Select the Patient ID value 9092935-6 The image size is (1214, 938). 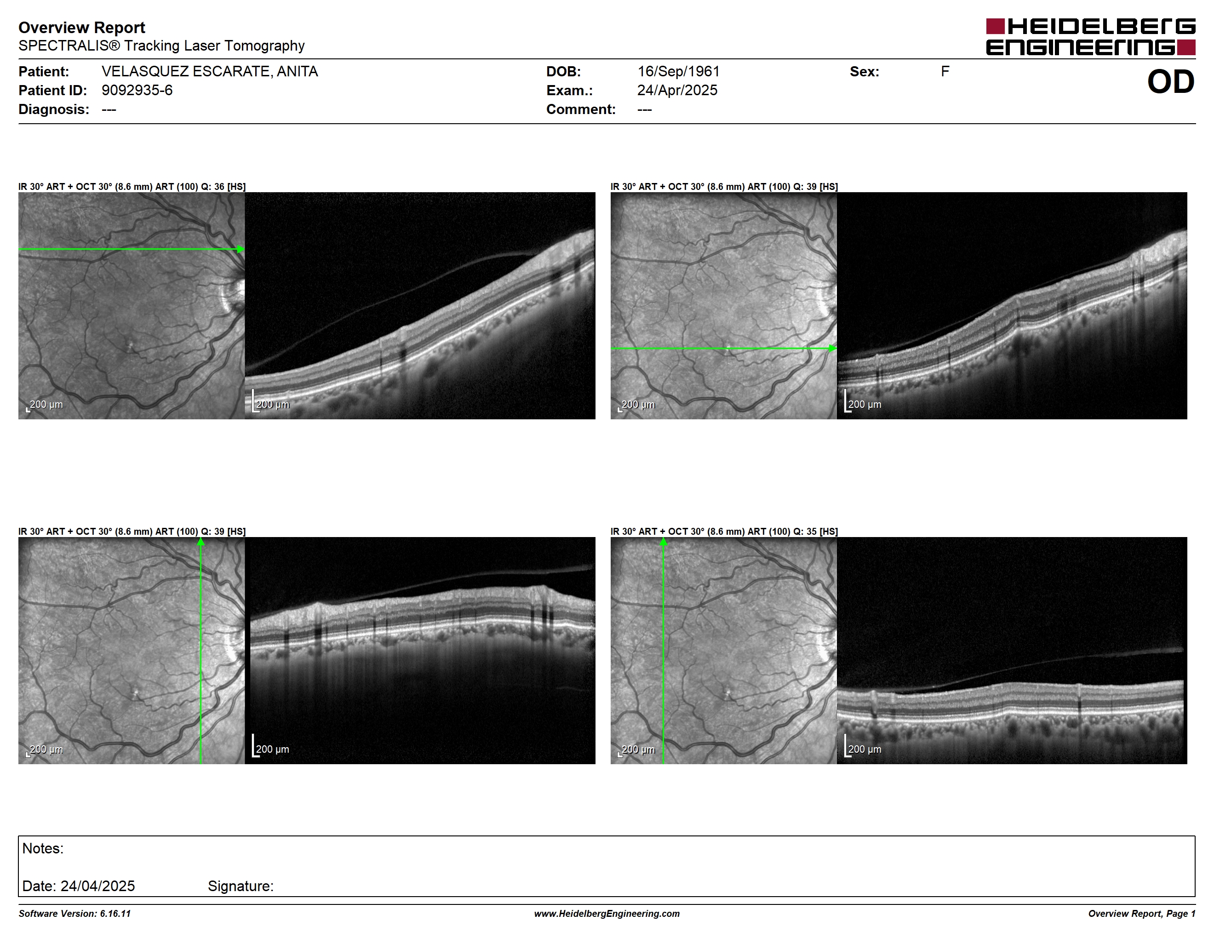pos(137,90)
